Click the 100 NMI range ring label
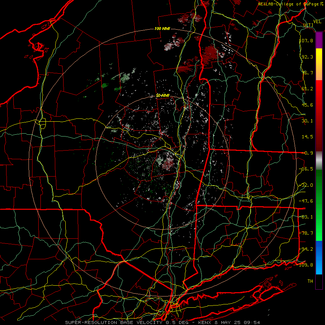Viewport: 325px width, 325px height. point(162,29)
